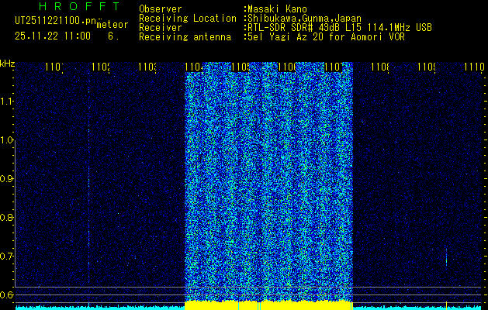The width and height of the screenshot is (488, 310).
Task: Click the 1.0 kHz frequency tick
Action: tap(7, 140)
